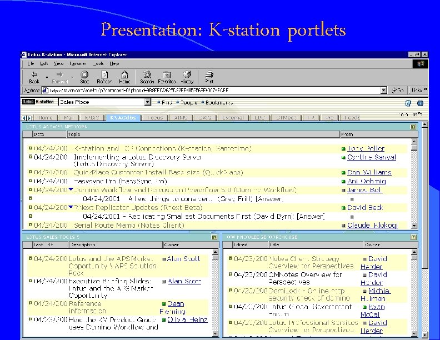440x340 pixels.
Task: Go to Home via toolbar icon
Action: click(x=124, y=77)
